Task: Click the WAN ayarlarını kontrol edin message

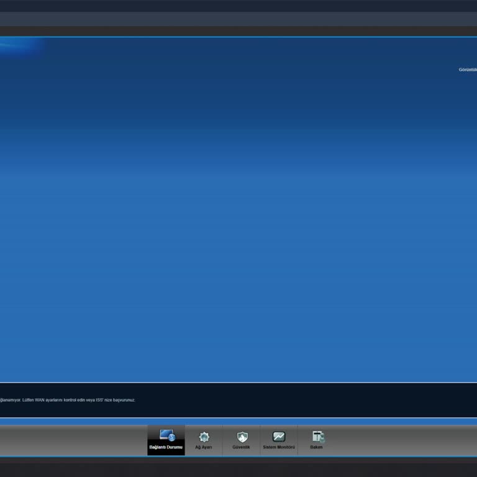Action: 68,400
